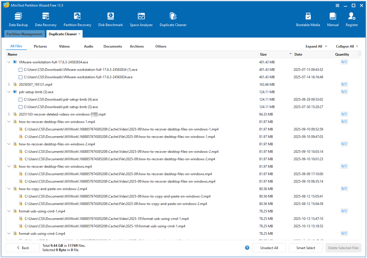Collapse the VMware-workstation-full exe group
Viewport: 367px width, 258px height.
click(9, 62)
